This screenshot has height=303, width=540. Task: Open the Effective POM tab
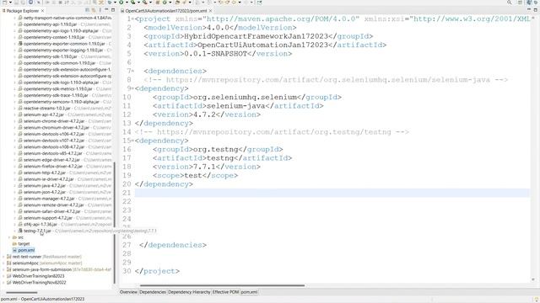pos(225,292)
